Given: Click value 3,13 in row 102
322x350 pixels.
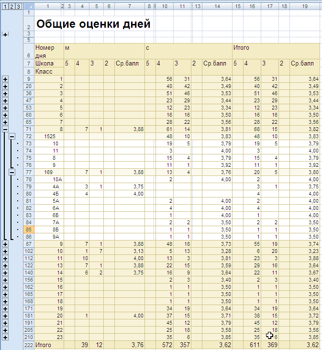Looking at the screenshot, I should pos(130,252).
